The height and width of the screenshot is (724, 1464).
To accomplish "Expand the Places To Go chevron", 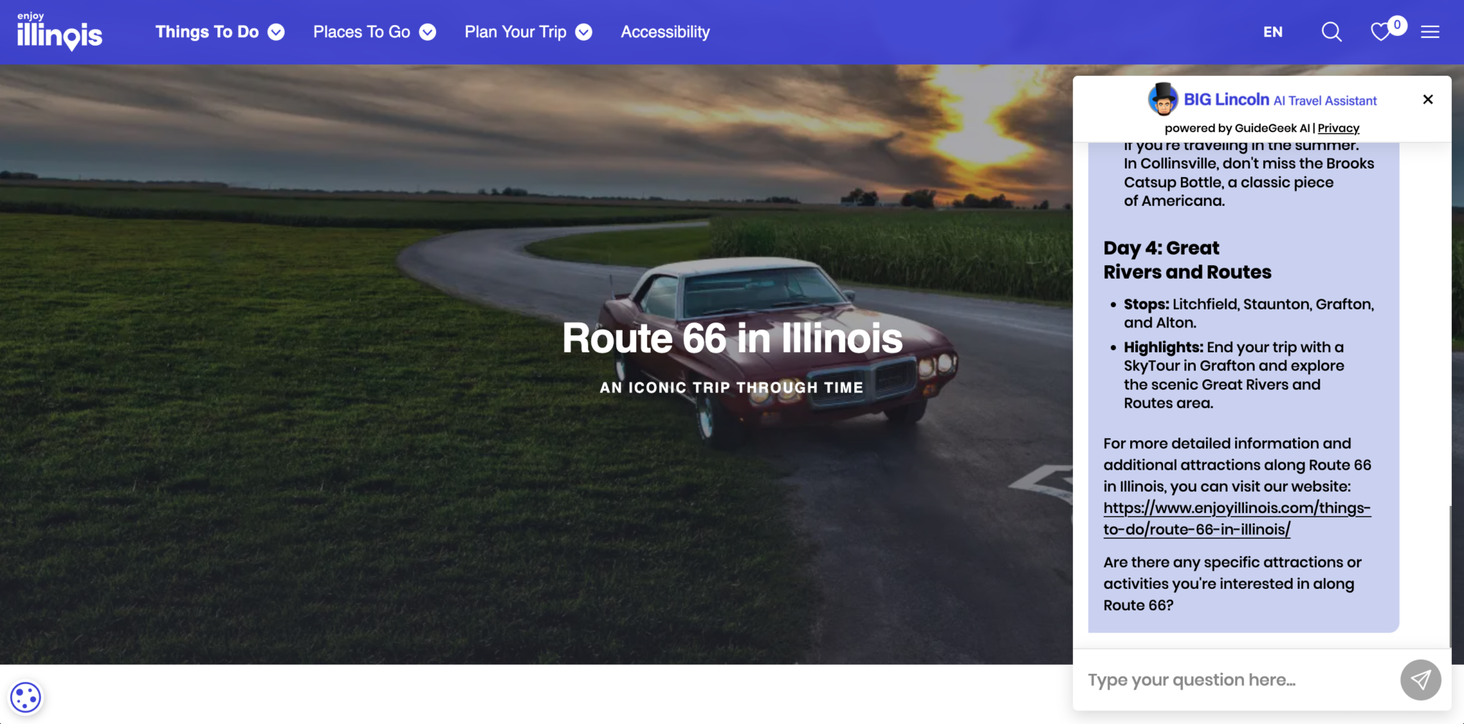I will (427, 32).
